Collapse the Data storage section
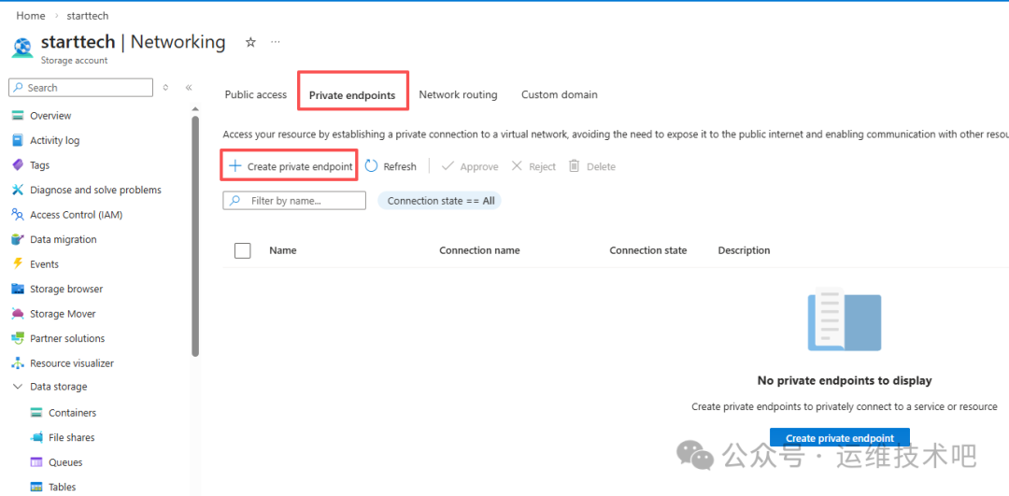 point(18,387)
